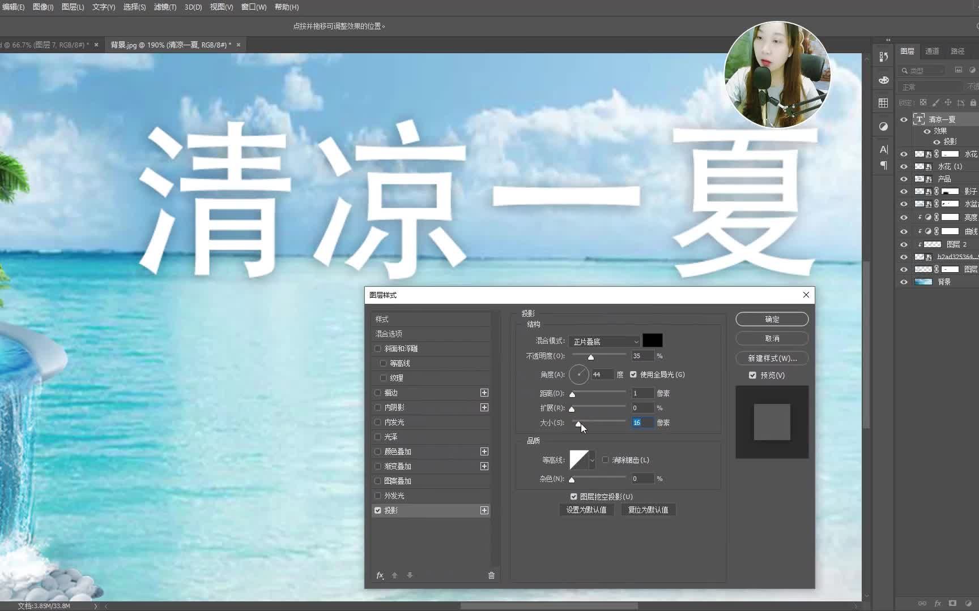Image resolution: width=979 pixels, height=611 pixels.
Task: Enable the 消除锯齿 checkbox
Action: 606,460
